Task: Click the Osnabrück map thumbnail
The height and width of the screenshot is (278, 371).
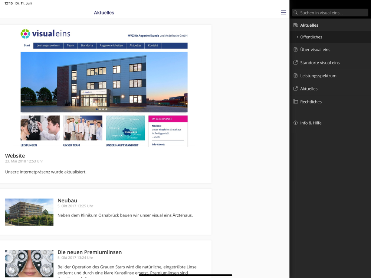Action: click(x=125, y=128)
